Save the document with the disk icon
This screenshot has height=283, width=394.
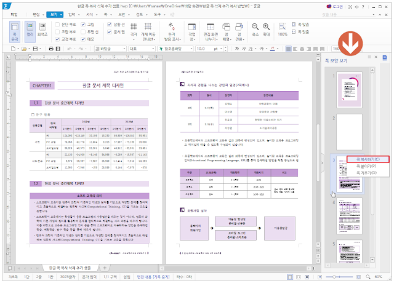pyautogui.click(x=36, y=49)
